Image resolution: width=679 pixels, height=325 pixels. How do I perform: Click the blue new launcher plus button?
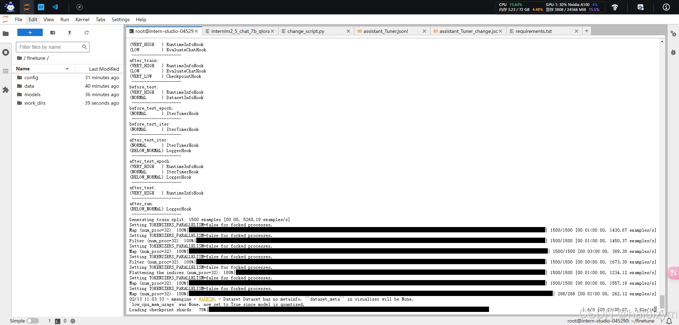pos(30,33)
